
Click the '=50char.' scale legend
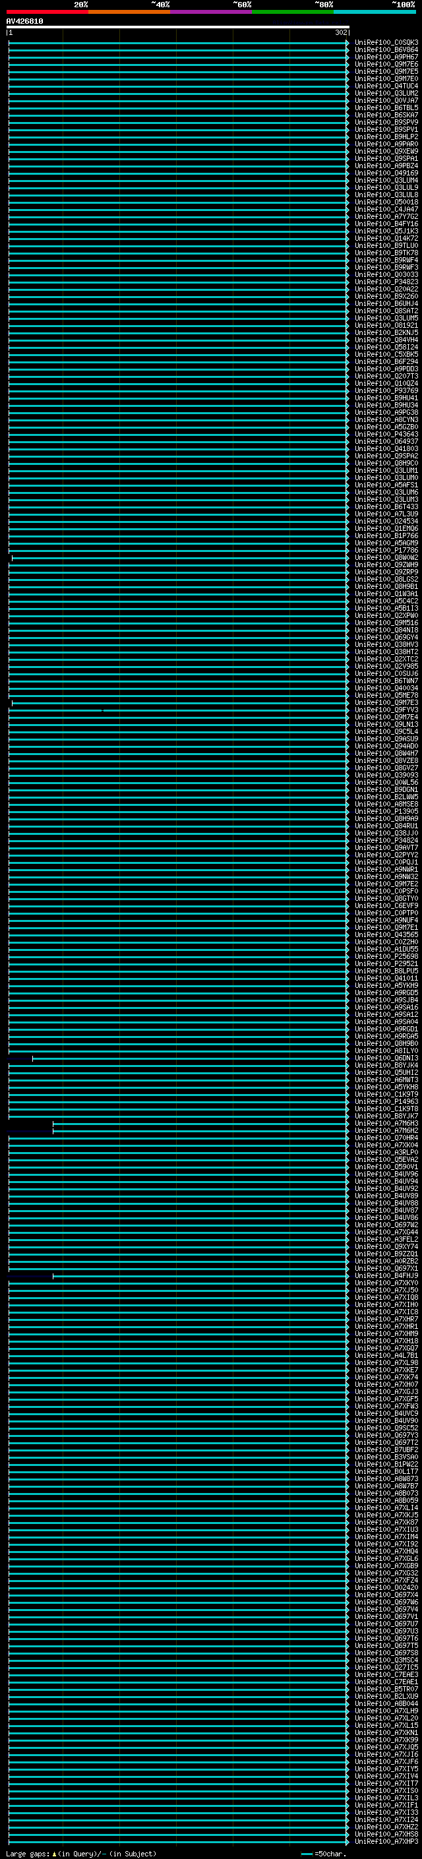323,1854
